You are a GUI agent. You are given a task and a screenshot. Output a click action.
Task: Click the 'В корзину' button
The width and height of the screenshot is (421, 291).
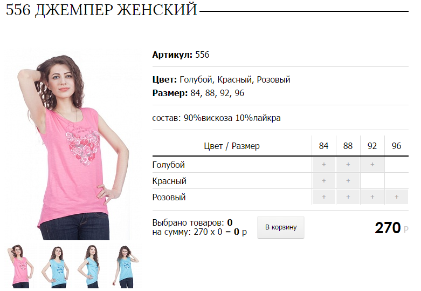(x=281, y=227)
